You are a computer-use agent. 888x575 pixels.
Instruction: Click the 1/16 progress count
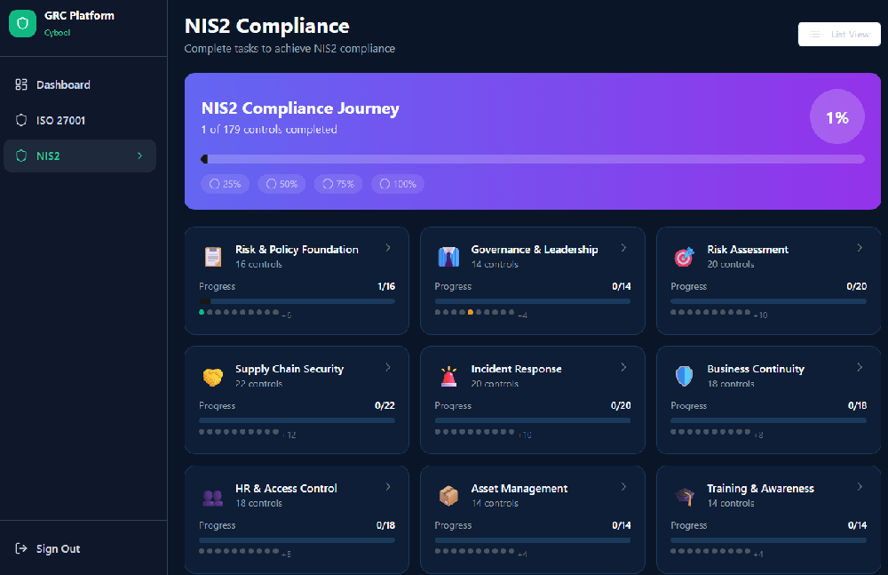386,286
